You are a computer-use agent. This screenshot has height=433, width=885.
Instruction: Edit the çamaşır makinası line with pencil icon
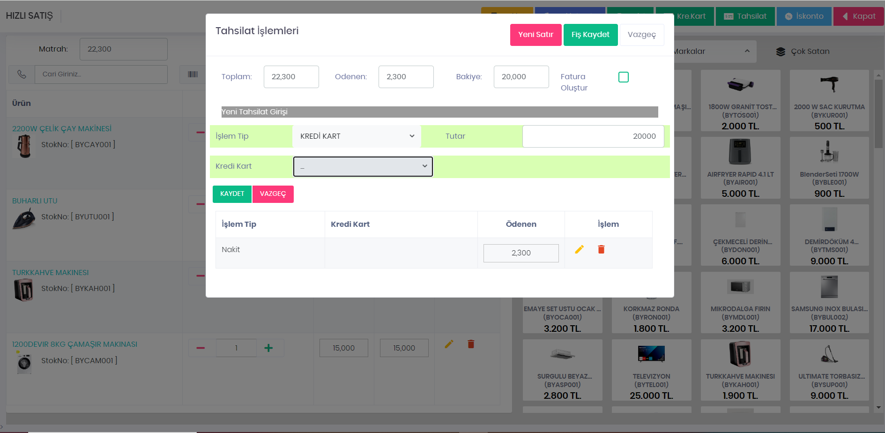[x=449, y=344]
